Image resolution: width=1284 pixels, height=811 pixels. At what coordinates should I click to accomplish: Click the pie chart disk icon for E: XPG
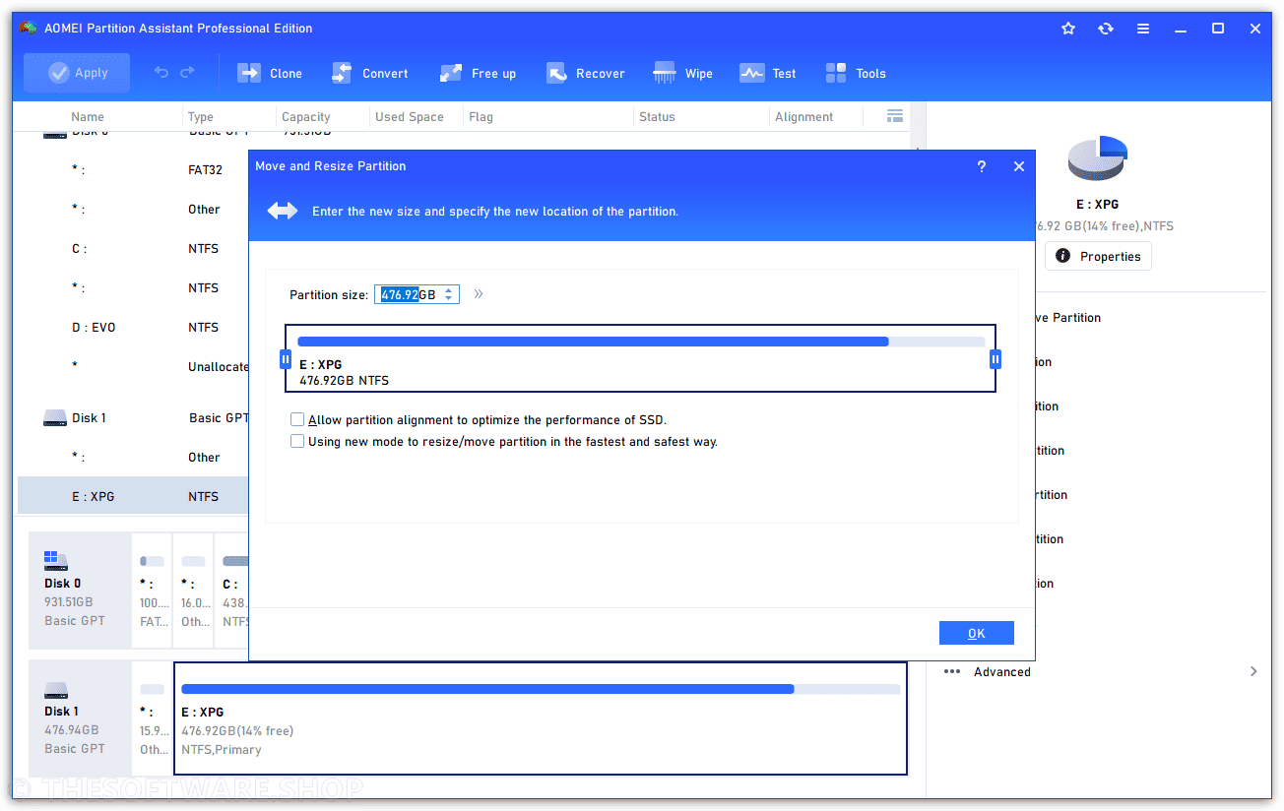(1097, 158)
